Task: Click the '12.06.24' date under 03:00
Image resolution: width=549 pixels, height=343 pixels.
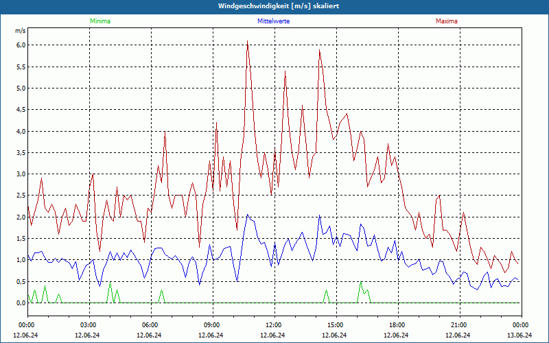Action: coord(87,335)
